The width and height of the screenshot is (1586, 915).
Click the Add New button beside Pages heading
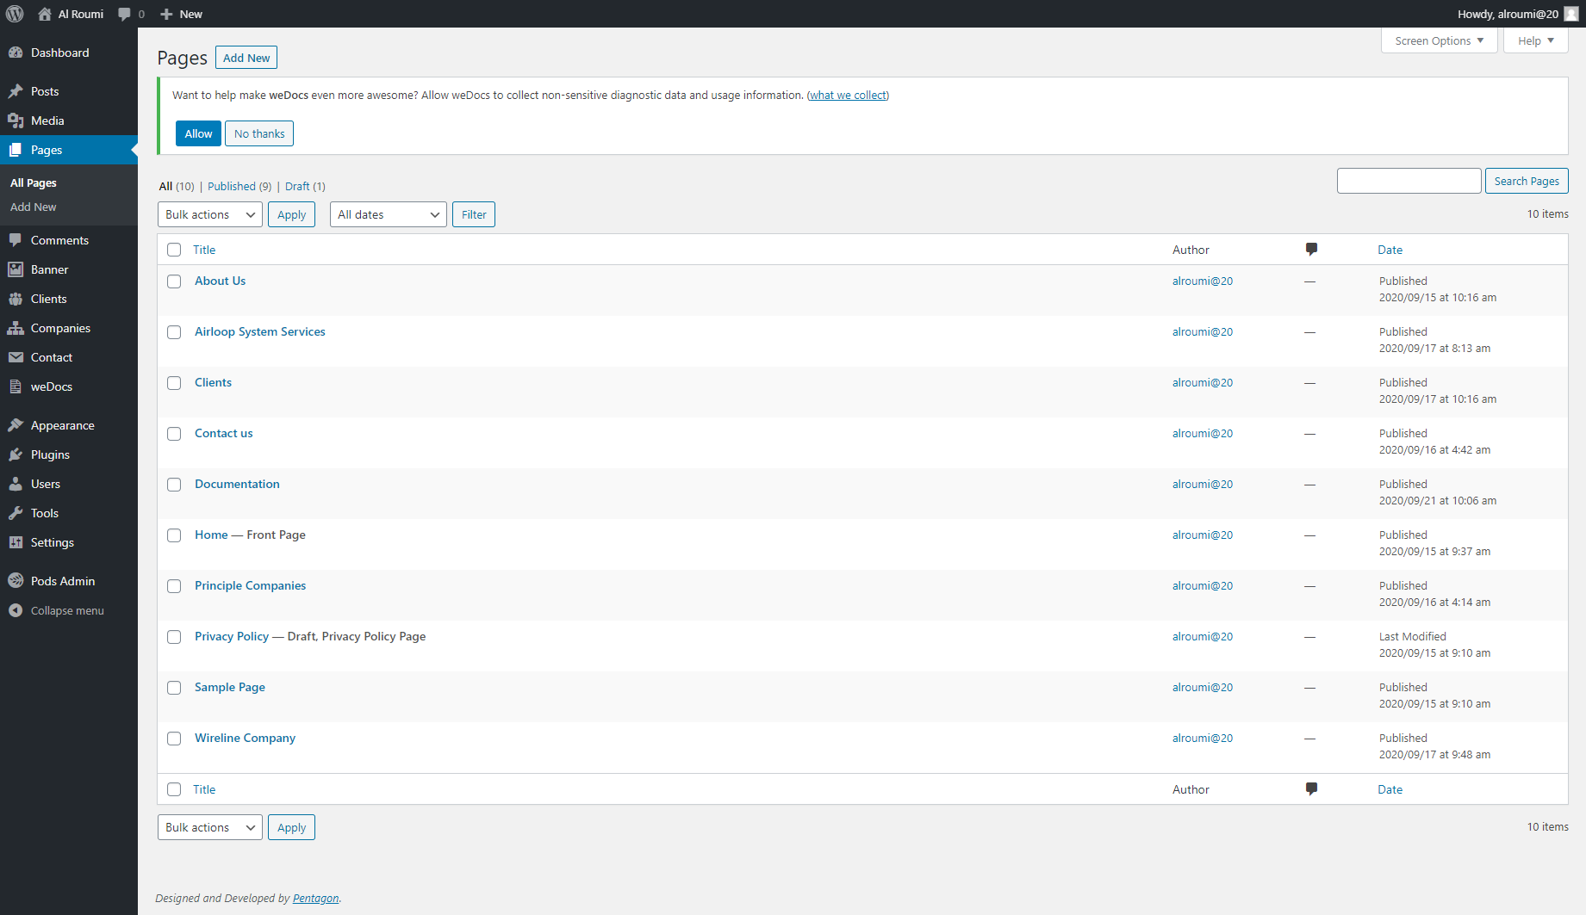coord(246,58)
